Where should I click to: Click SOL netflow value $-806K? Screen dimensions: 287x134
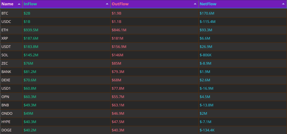coord(206,55)
